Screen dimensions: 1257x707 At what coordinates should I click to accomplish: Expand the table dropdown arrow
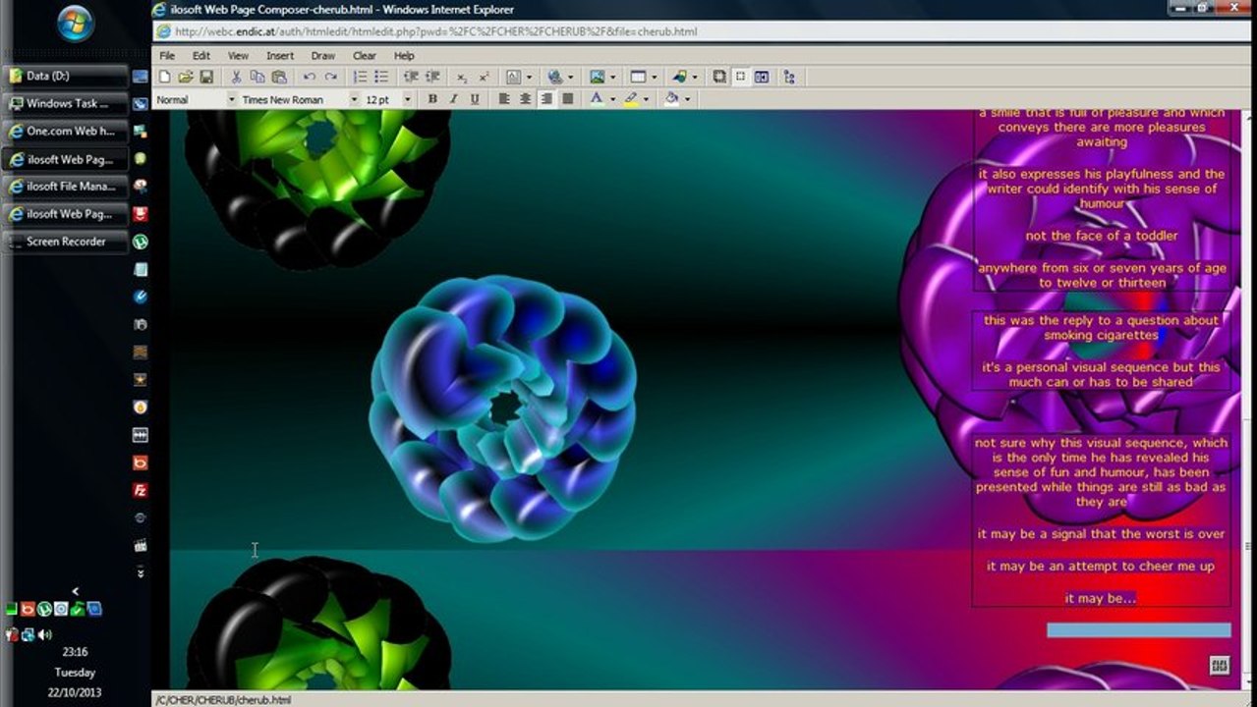(655, 77)
